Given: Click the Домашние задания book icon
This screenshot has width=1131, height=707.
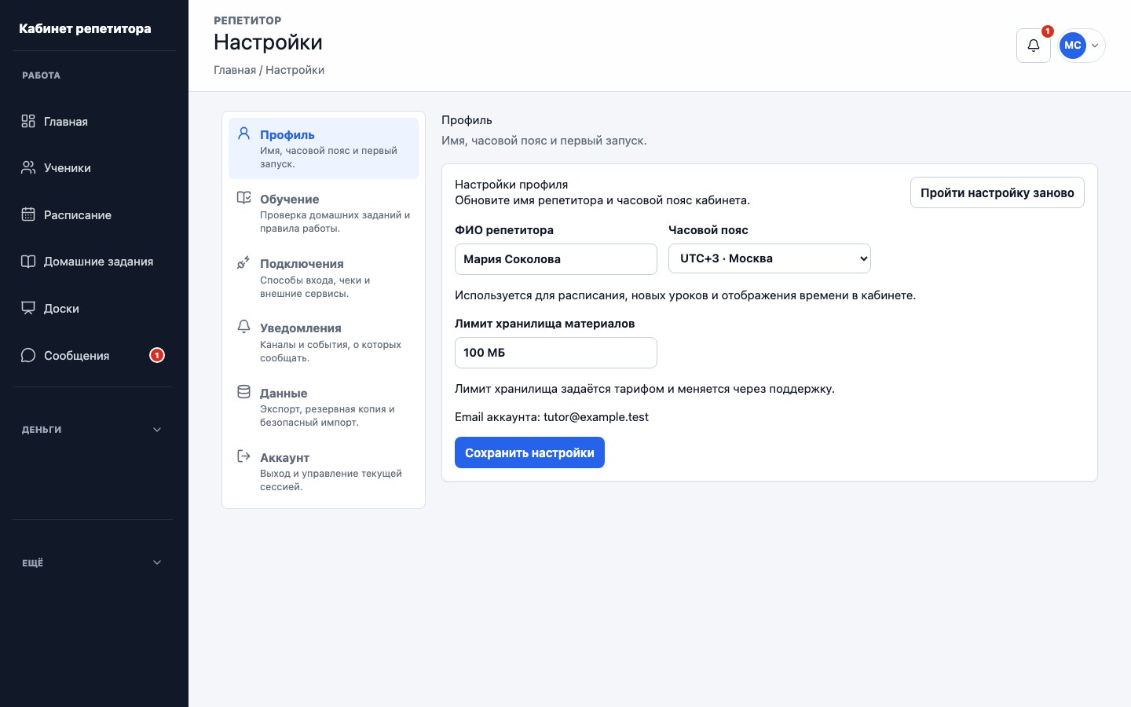Looking at the screenshot, I should [28, 262].
